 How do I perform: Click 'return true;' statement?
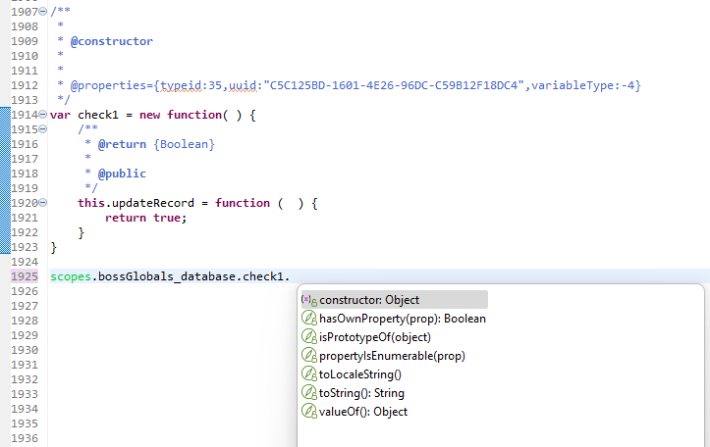click(x=145, y=218)
